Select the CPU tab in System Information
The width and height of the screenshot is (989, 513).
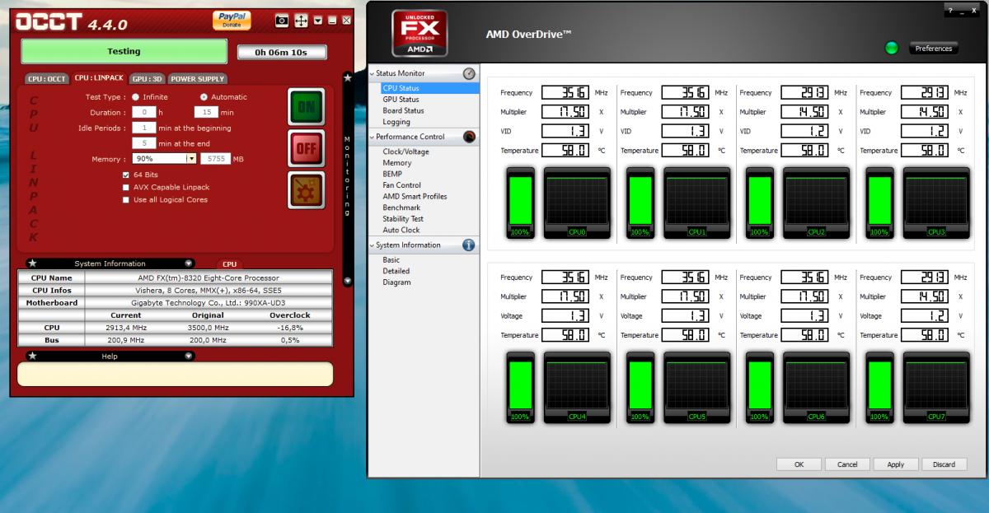[x=230, y=264]
